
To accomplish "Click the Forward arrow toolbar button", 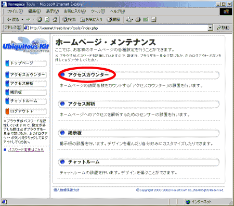I will click(x=28, y=20).
